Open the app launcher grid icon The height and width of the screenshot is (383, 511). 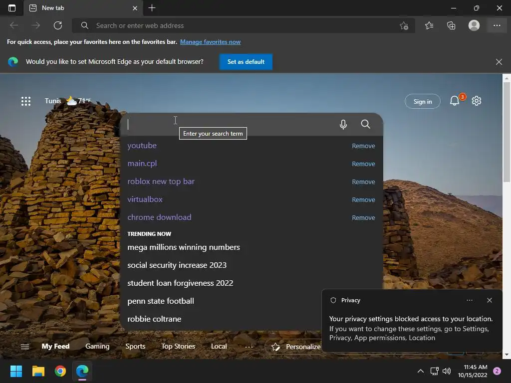26,101
